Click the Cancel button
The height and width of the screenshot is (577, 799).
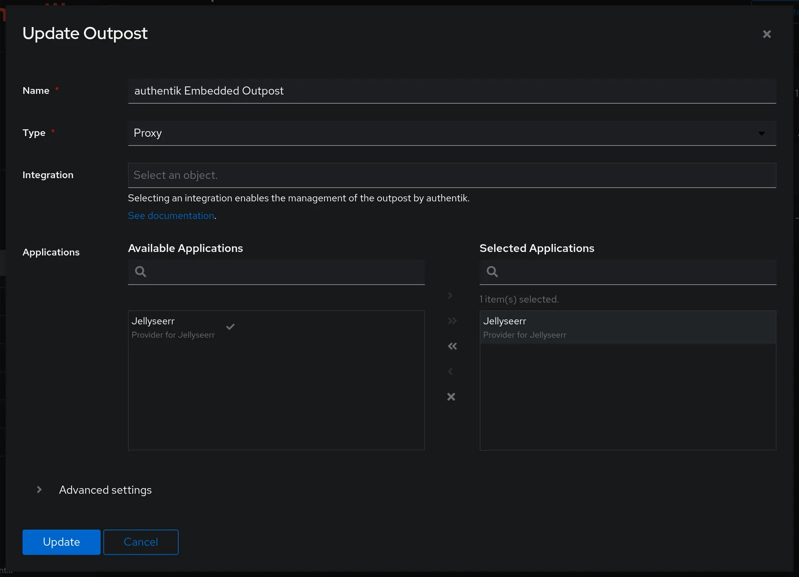pos(141,542)
